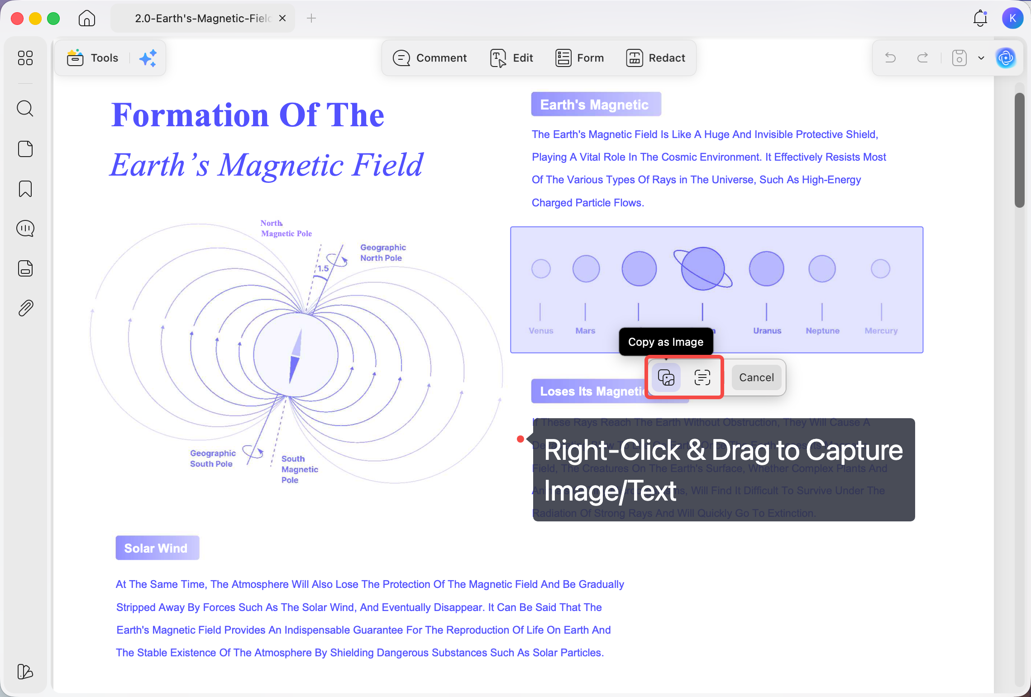Click the 1.5 angle label in diagram
The width and height of the screenshot is (1031, 697).
[323, 268]
